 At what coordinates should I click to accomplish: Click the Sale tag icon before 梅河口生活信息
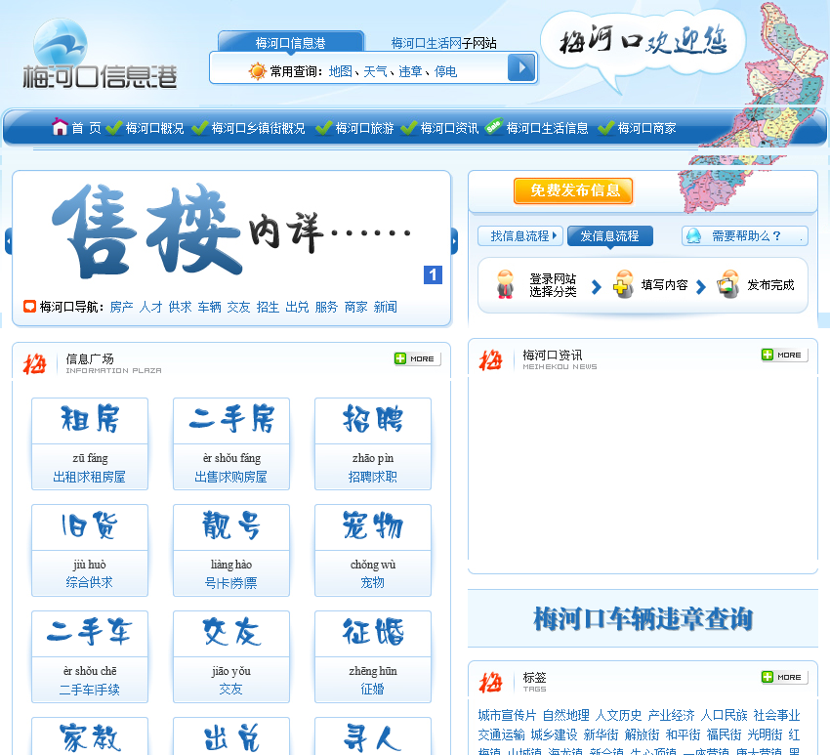tap(493, 126)
